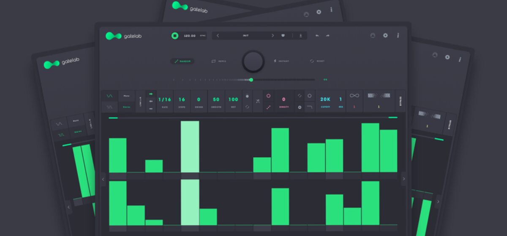The width and height of the screenshot is (507, 236).
Task: Click the redo arrow icon
Action: [x=327, y=36]
